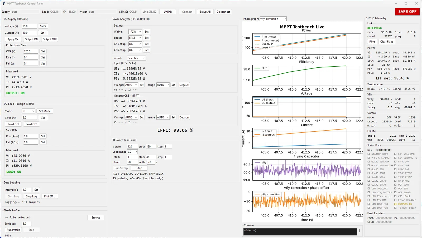Click the Setup All button

[205, 12]
